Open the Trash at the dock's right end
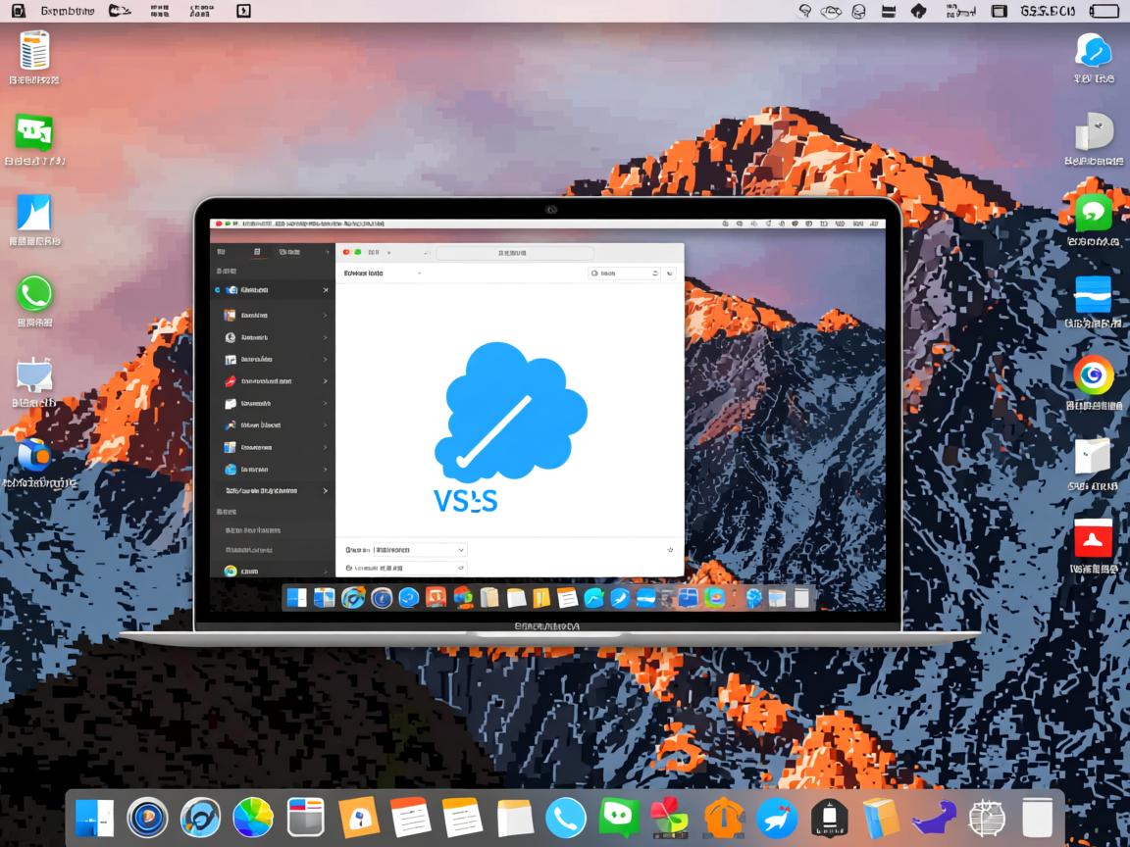This screenshot has width=1130, height=847. (1037, 818)
